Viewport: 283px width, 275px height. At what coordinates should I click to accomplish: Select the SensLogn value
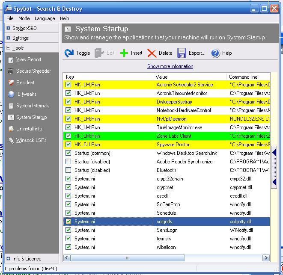[167, 230]
